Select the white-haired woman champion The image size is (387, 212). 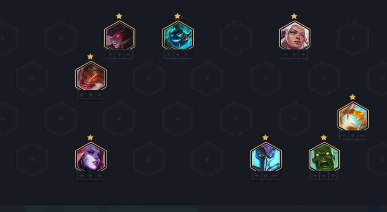point(294,36)
